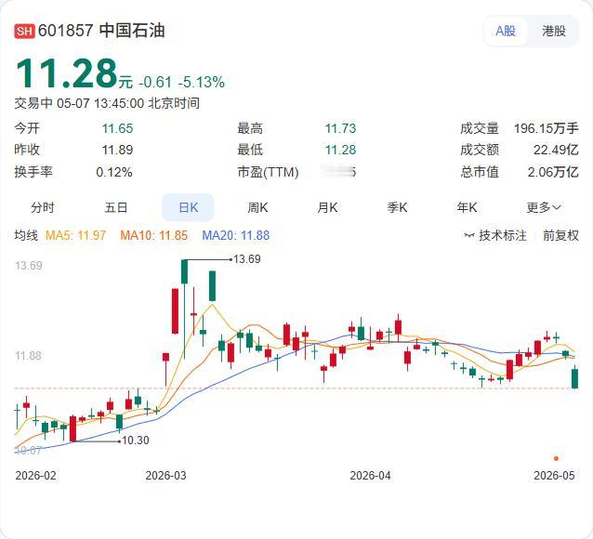
Task: Switch to the 周K chart tab
Action: pyautogui.click(x=257, y=207)
